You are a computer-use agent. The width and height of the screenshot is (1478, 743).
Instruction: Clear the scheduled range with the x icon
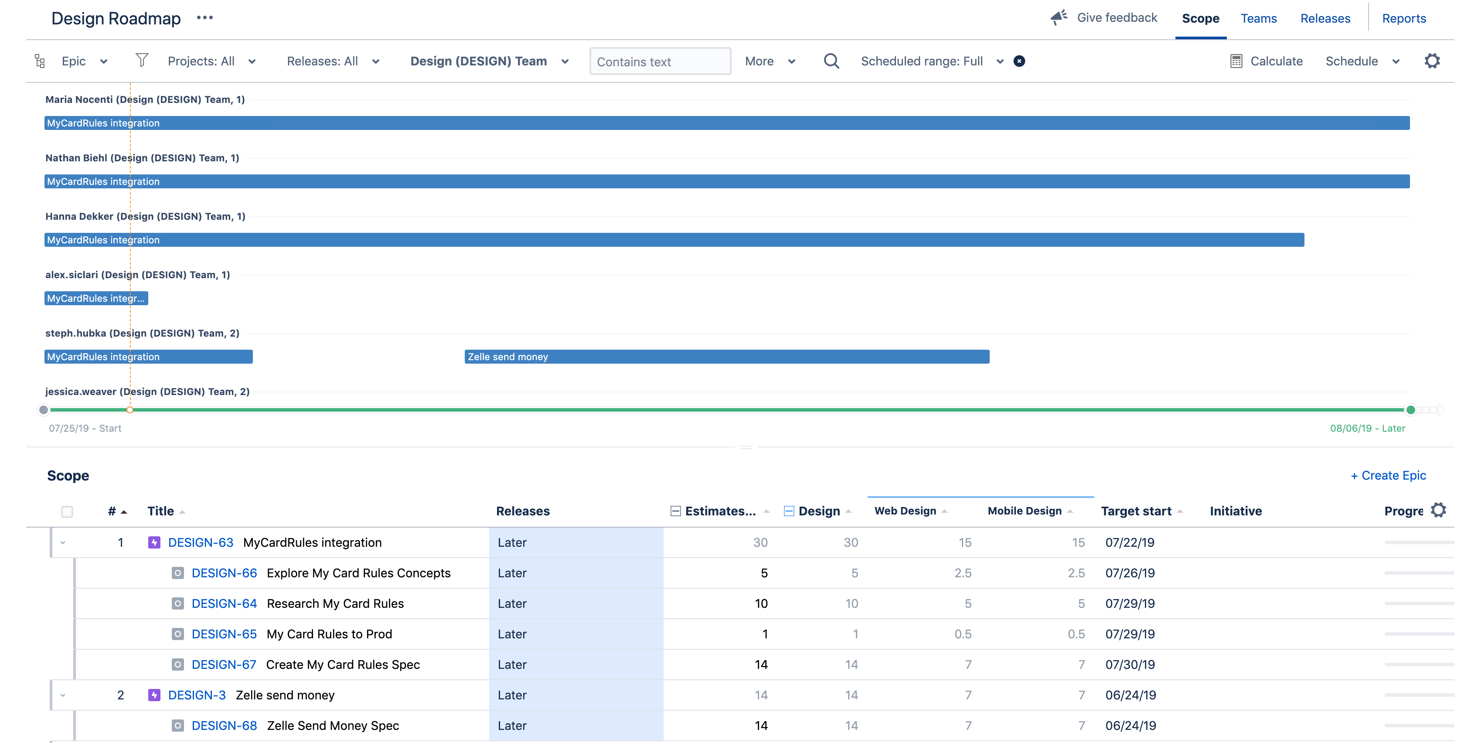click(1019, 61)
